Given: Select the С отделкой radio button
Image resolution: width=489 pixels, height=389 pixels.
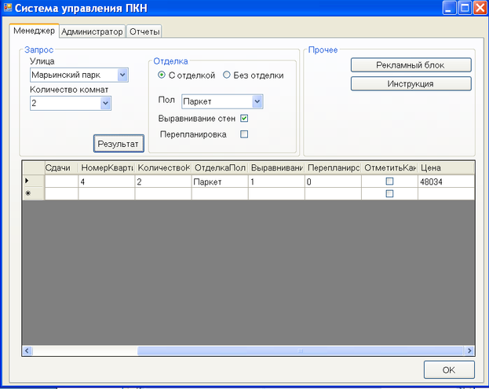Looking at the screenshot, I should pyautogui.click(x=162, y=75).
